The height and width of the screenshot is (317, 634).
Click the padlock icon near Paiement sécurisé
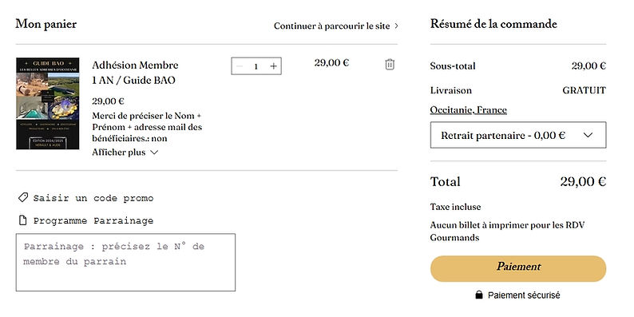[479, 295]
